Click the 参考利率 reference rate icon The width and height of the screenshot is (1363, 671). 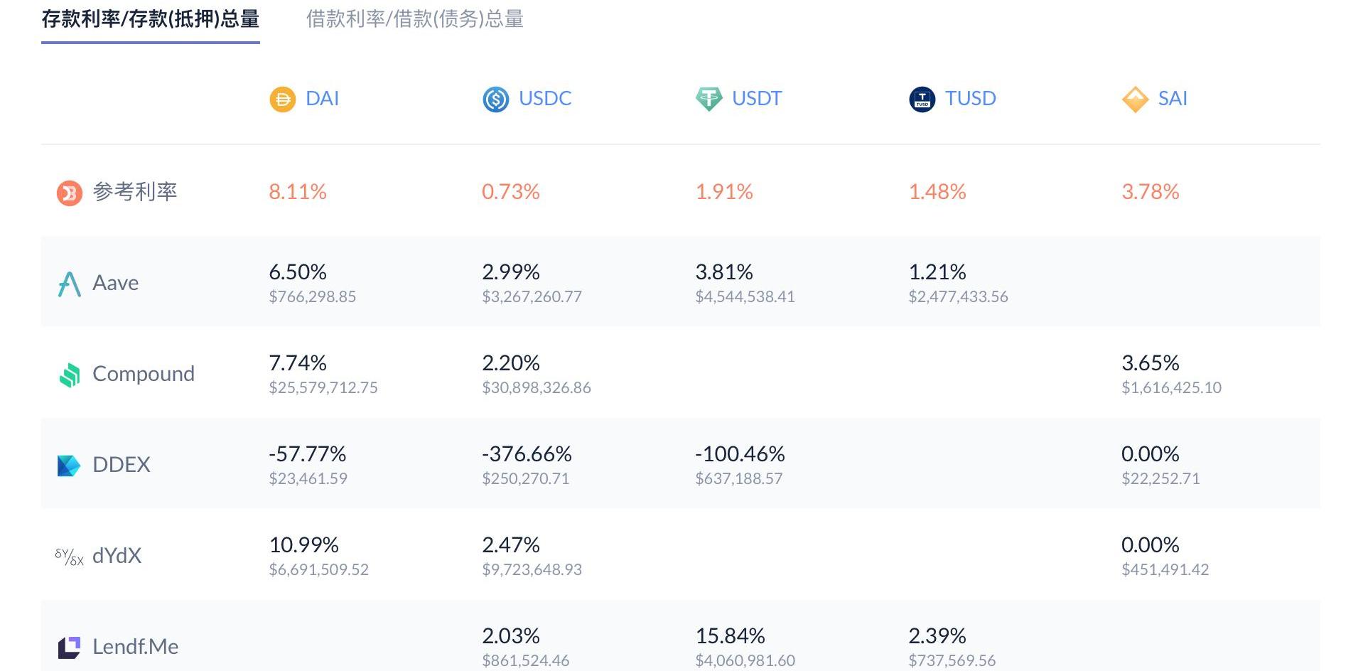[x=69, y=193]
